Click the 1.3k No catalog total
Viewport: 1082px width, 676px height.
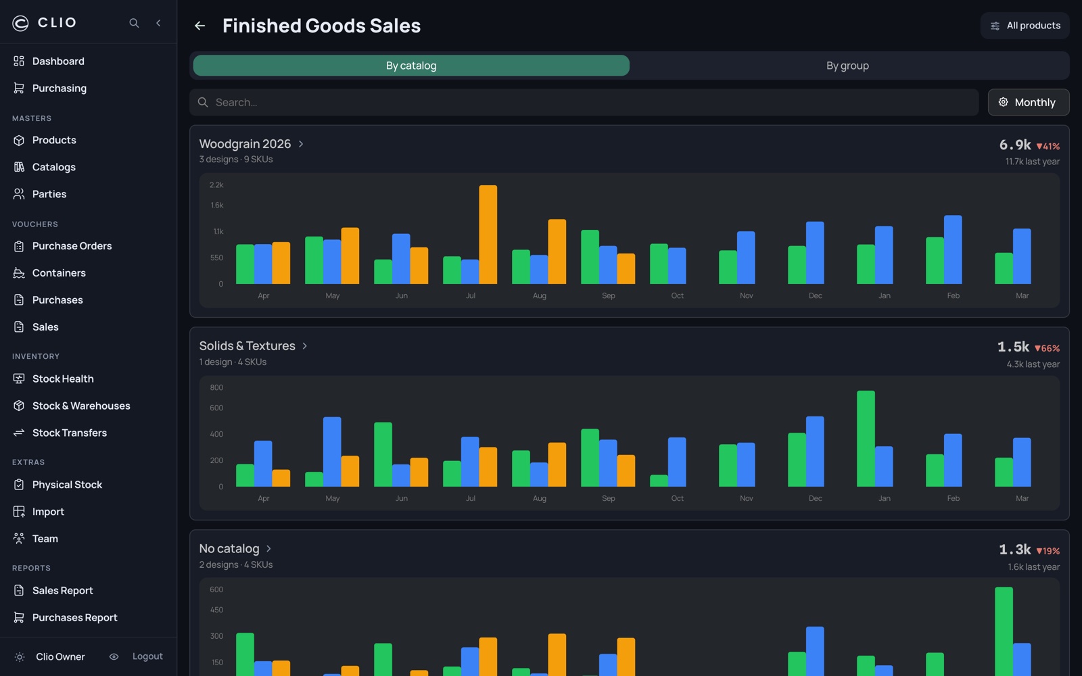tap(1015, 549)
